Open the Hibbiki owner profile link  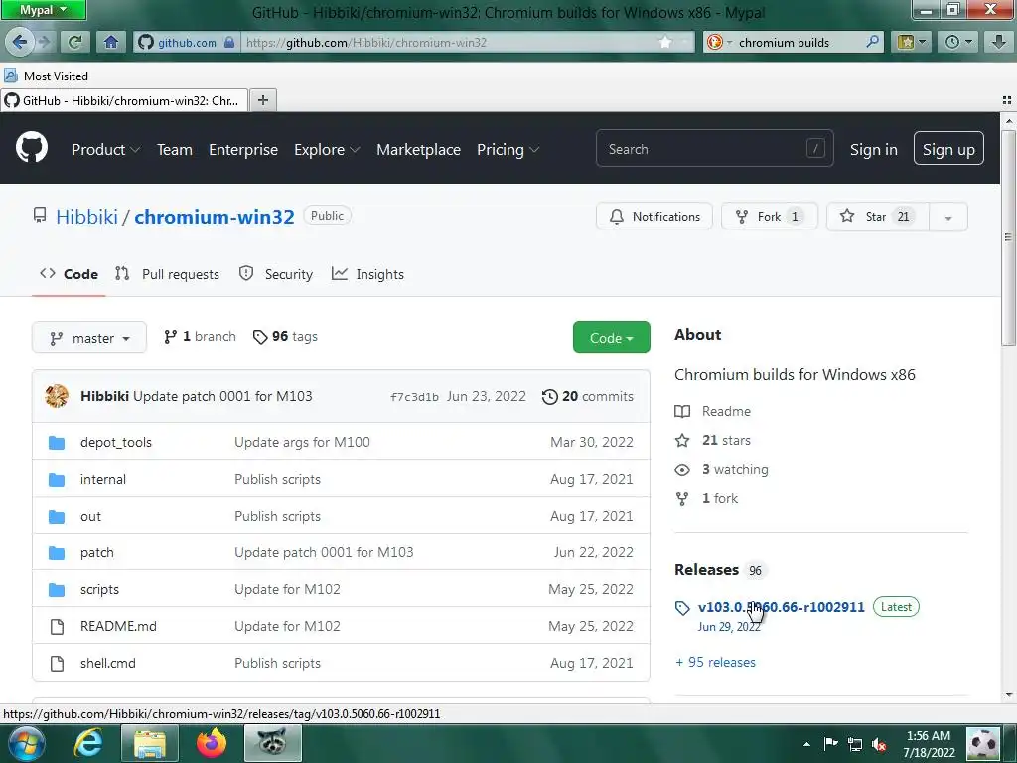pos(87,216)
